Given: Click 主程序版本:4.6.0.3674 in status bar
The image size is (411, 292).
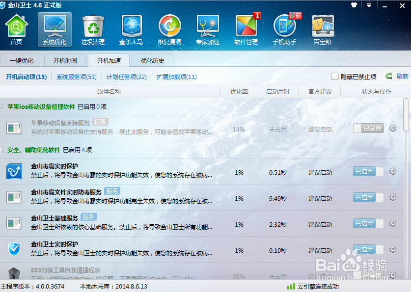Looking at the screenshot, I should (32, 286).
